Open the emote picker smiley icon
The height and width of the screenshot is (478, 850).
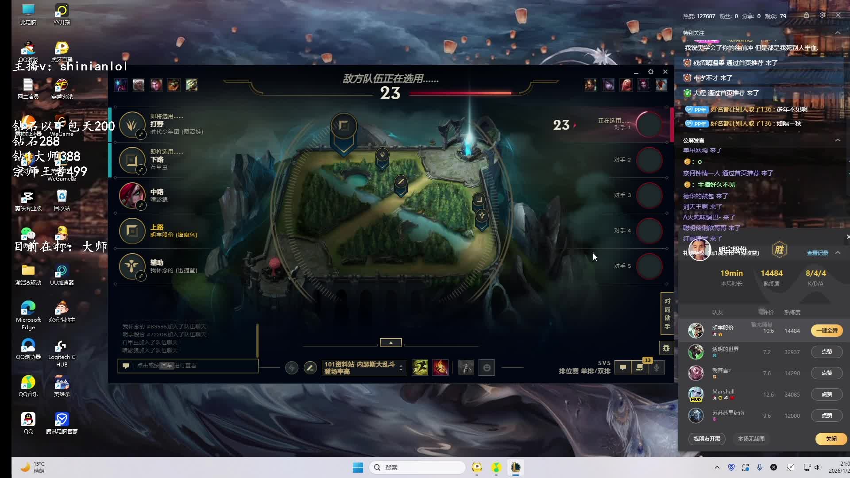point(487,367)
